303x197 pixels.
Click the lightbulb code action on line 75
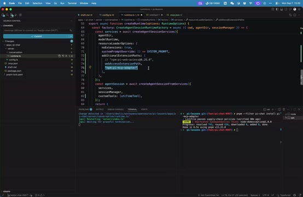tap(90, 67)
